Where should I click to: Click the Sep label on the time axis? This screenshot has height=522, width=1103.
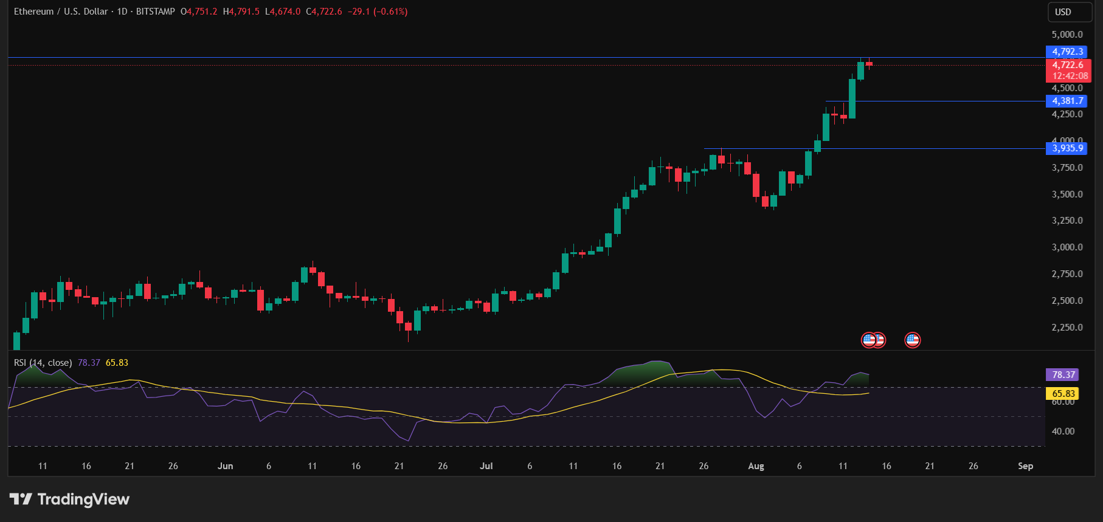pyautogui.click(x=1025, y=466)
